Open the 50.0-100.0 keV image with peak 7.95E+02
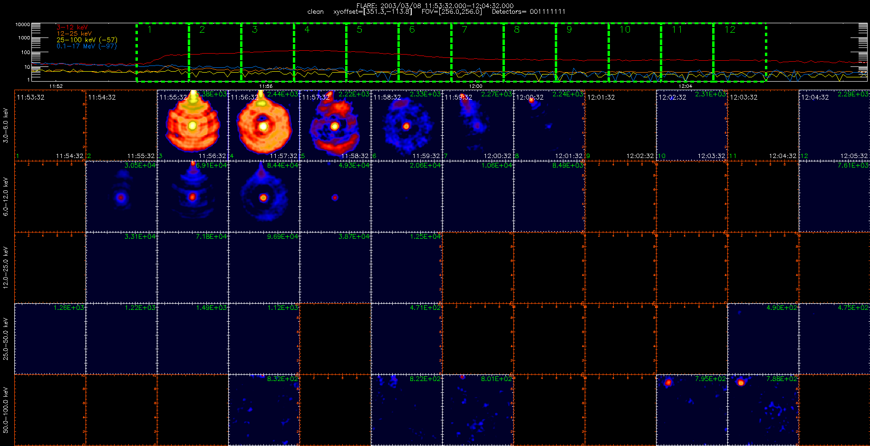 point(692,410)
